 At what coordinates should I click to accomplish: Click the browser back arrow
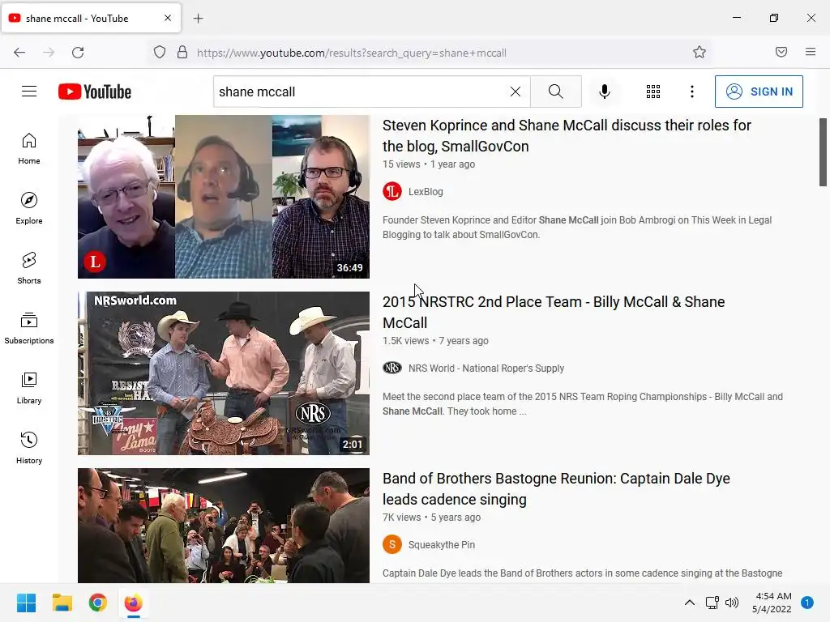pos(19,52)
